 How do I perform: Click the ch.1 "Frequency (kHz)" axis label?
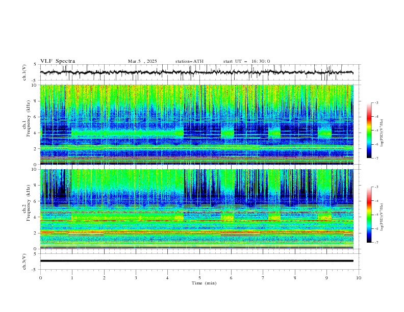[29, 119]
